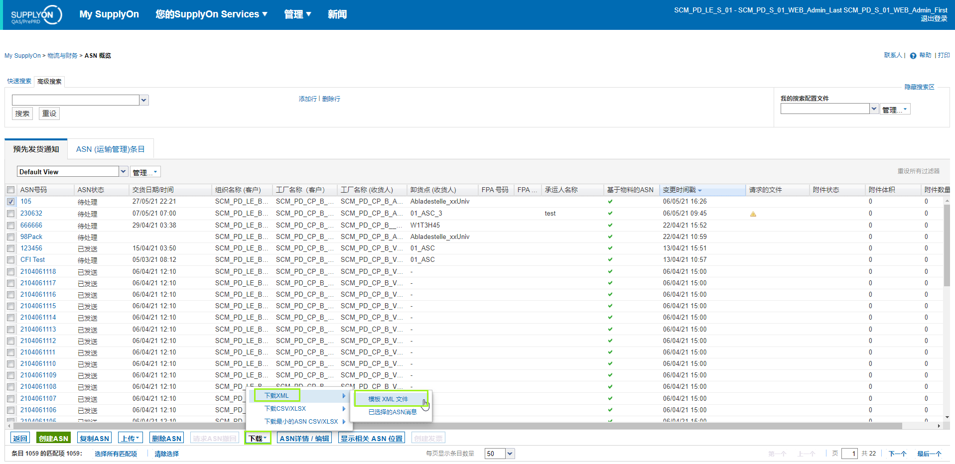Check the checkbox for ASN 666666

[x=10, y=226]
